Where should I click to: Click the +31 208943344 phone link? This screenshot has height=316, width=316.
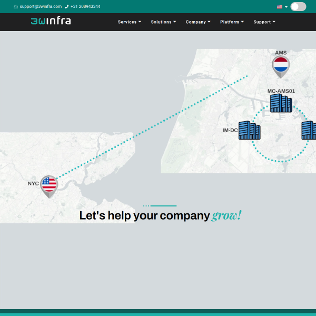85,6
